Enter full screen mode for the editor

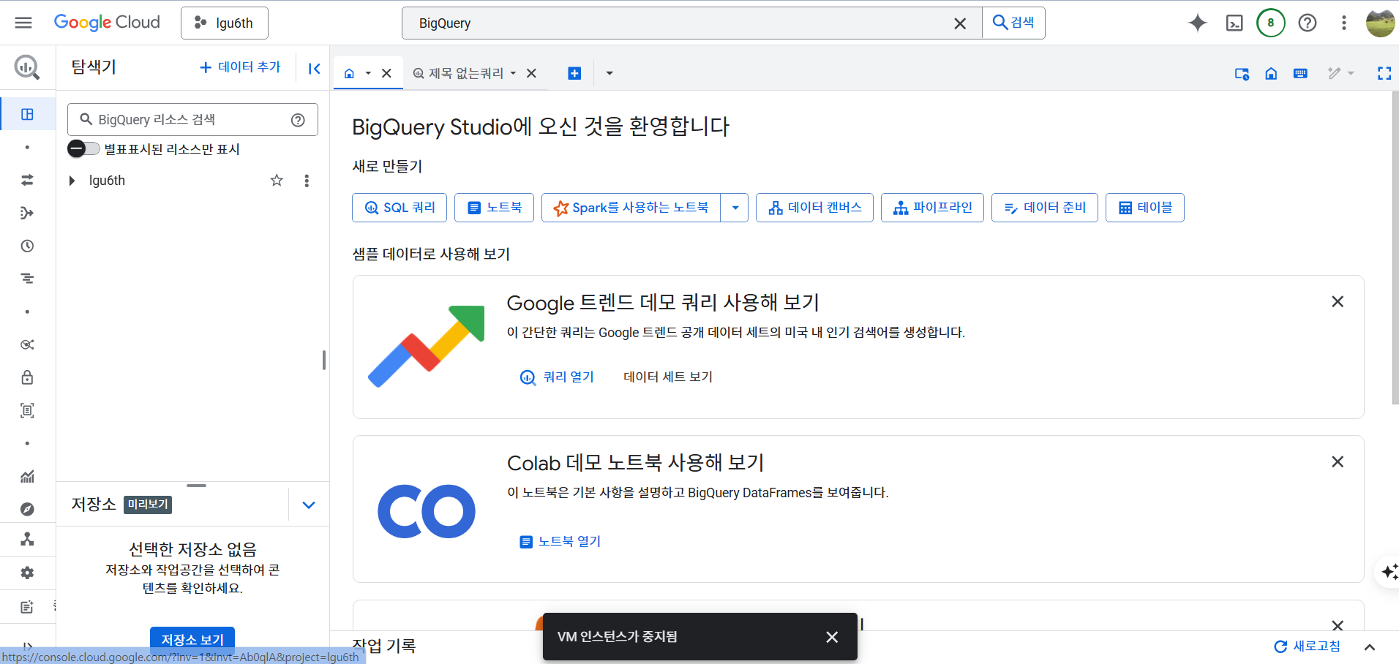coord(1384,73)
